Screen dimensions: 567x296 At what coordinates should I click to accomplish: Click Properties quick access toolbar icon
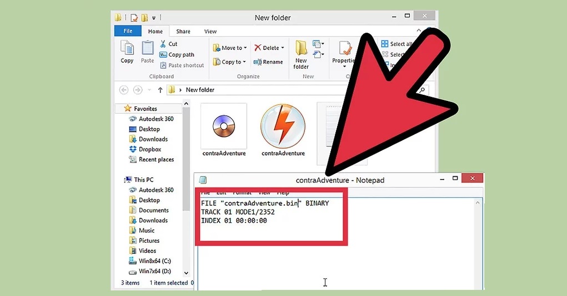[134, 17]
